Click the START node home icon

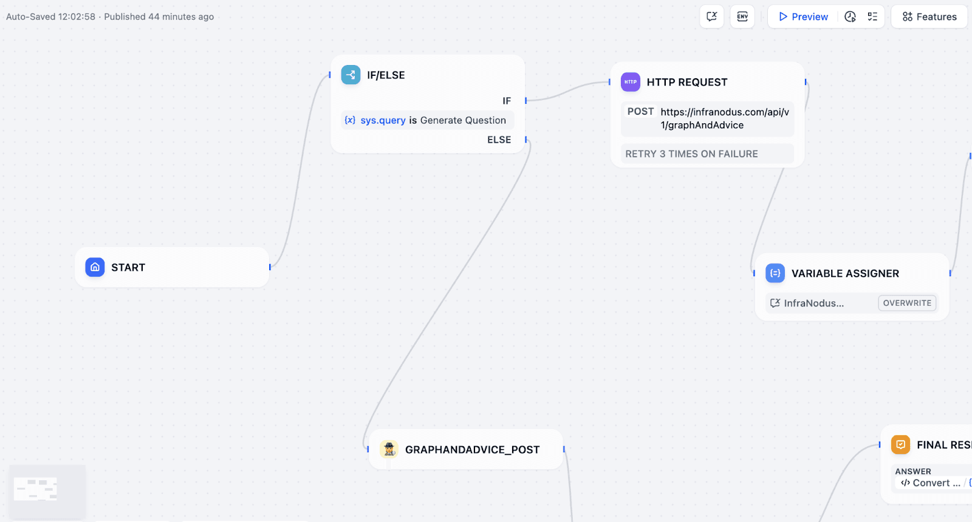95,267
